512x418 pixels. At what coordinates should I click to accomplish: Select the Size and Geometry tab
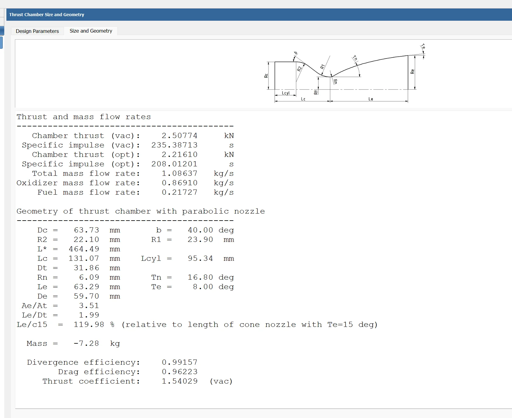pos(91,31)
